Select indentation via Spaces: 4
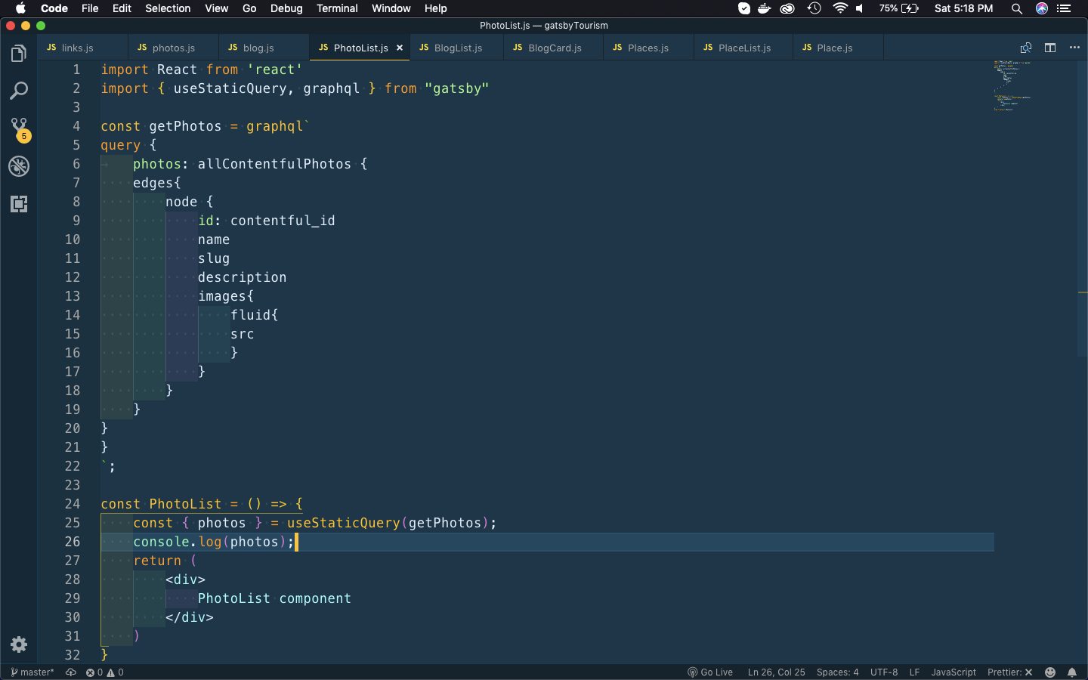Viewport: 1088px width, 680px height. 837,672
